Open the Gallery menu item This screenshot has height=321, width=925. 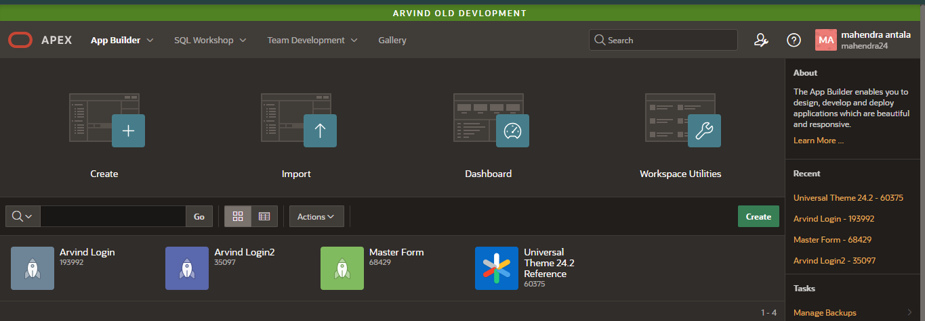tap(392, 41)
